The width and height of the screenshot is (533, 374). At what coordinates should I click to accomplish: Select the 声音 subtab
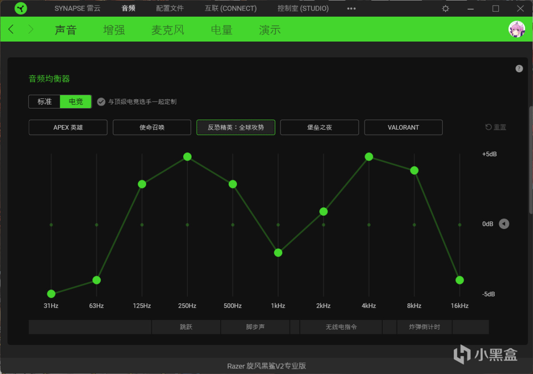click(66, 30)
